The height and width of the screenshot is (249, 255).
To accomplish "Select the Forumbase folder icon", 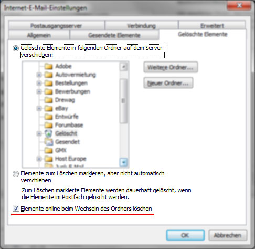I will click(x=48, y=125).
